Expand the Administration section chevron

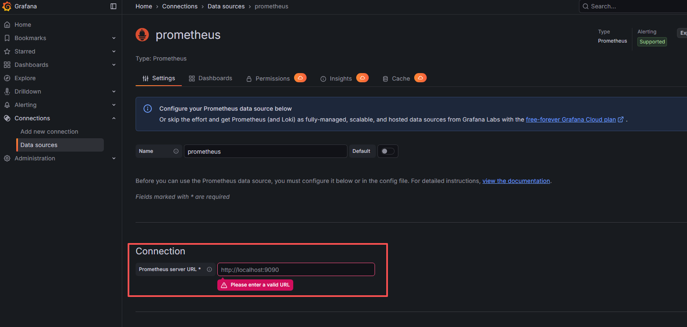click(x=114, y=158)
